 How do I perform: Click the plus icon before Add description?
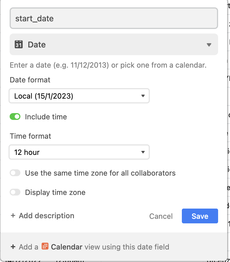click(x=13, y=216)
